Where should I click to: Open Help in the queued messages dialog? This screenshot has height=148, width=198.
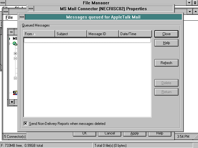[166, 43]
